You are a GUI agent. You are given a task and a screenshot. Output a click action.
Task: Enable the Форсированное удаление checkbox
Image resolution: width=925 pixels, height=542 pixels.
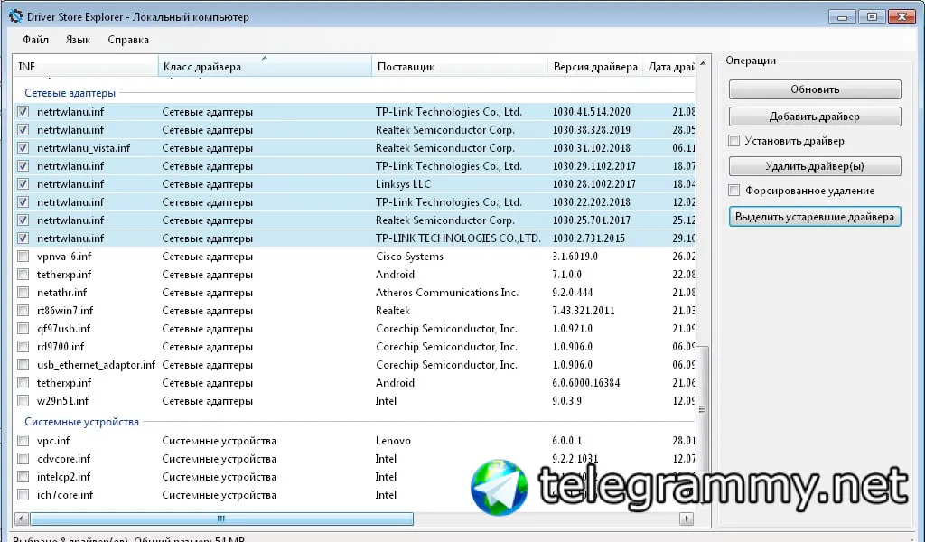click(733, 191)
